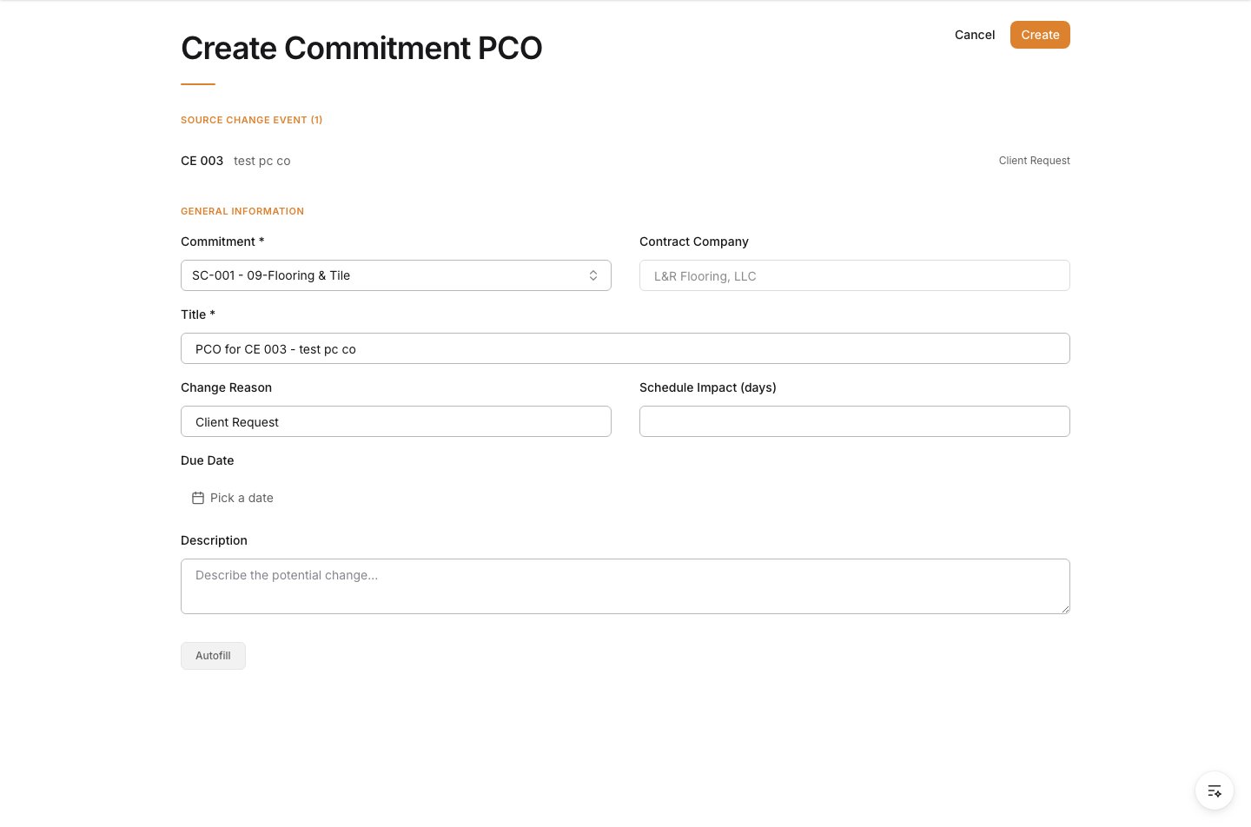Image resolution: width=1251 pixels, height=827 pixels.
Task: Click the 'test pc co' event title
Action: tap(262, 161)
